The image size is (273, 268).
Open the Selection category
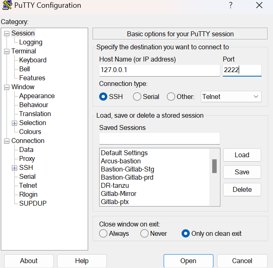[x=33, y=123]
